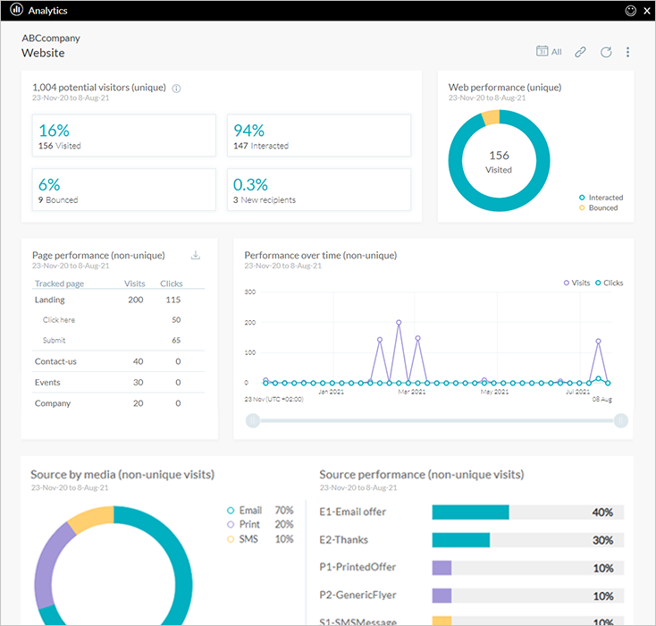Select the 6% Bounced card

pyautogui.click(x=124, y=190)
